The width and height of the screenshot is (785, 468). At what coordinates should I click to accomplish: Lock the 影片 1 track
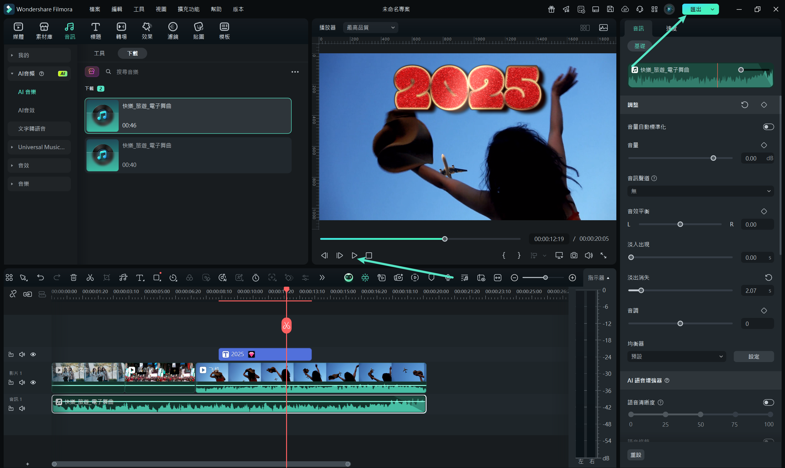tap(11, 383)
